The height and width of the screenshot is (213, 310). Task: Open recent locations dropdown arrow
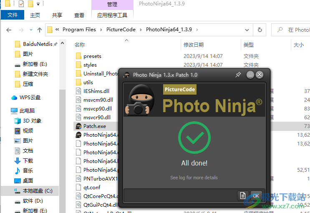pos(31,30)
